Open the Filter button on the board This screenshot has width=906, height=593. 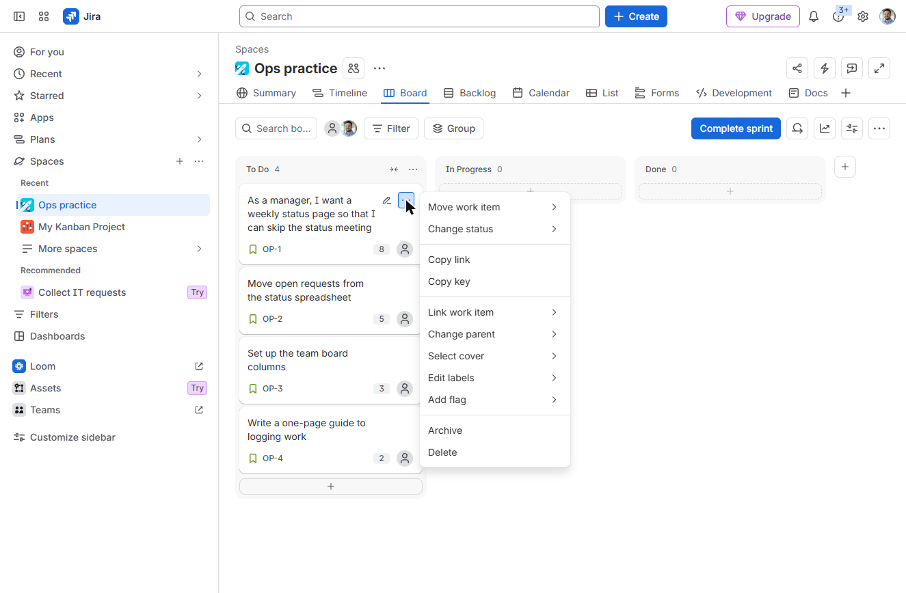(x=391, y=128)
